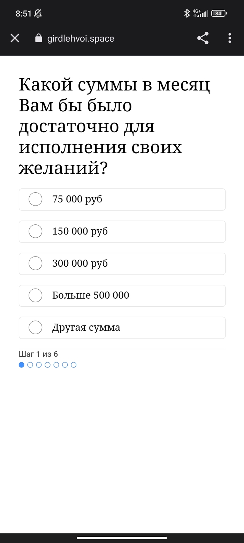Tap the padlock site security icon
244x543 pixels.
[x=39, y=38]
